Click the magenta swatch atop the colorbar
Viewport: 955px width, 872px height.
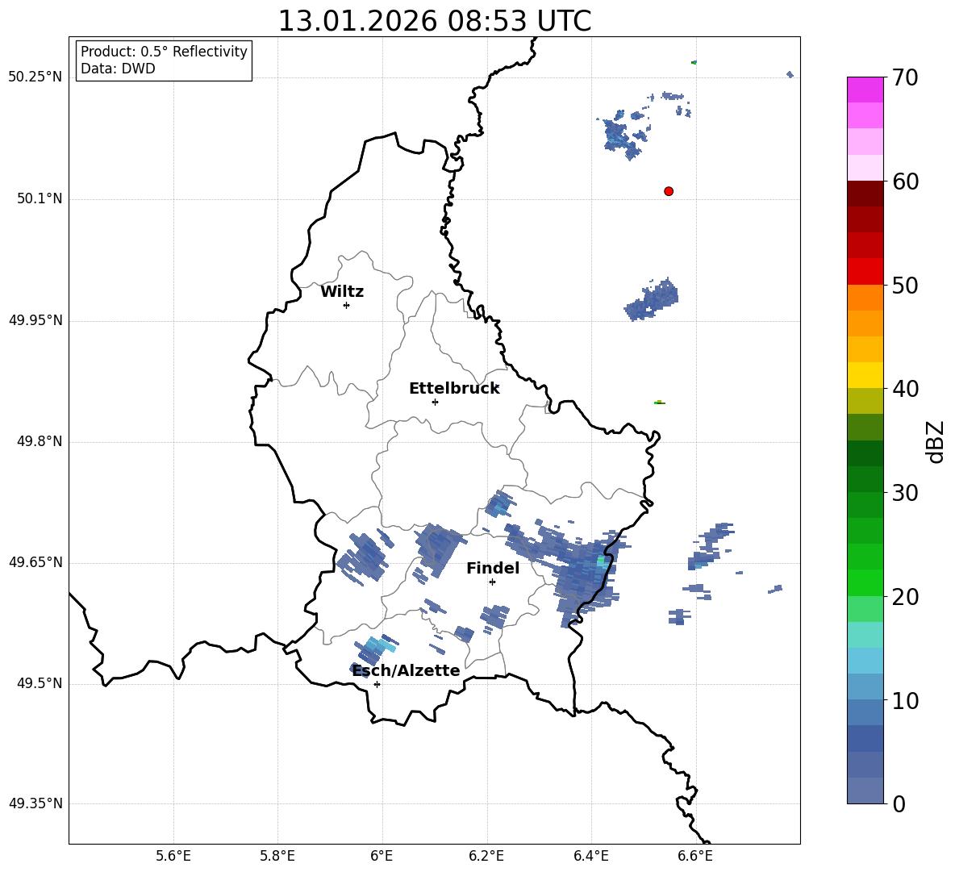[x=865, y=90]
